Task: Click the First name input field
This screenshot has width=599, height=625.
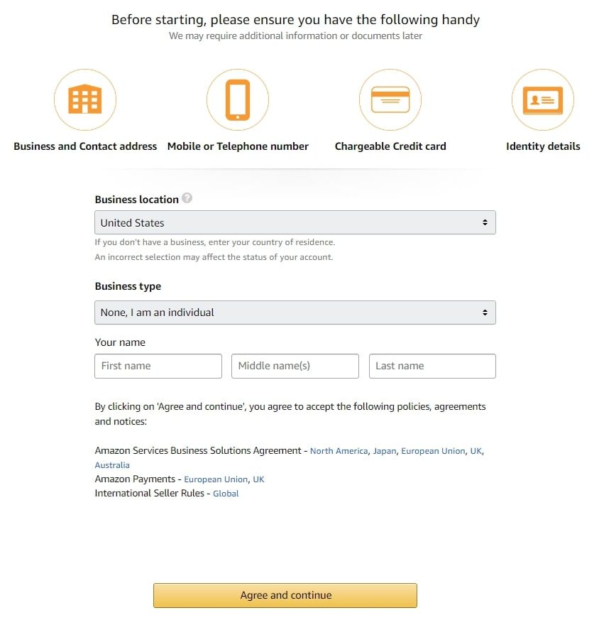Action: tap(158, 366)
